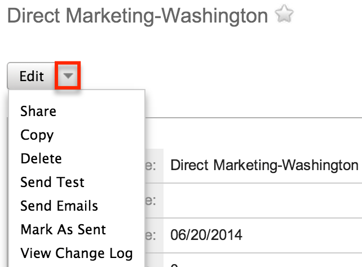The width and height of the screenshot is (362, 267).
Task: Select Share from the actions menu
Action: [x=38, y=112]
